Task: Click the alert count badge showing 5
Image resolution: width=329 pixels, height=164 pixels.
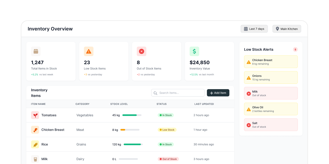Action: point(295,49)
